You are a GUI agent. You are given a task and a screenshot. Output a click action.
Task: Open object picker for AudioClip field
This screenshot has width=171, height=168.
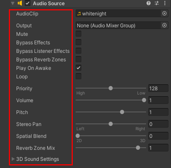[164, 13]
